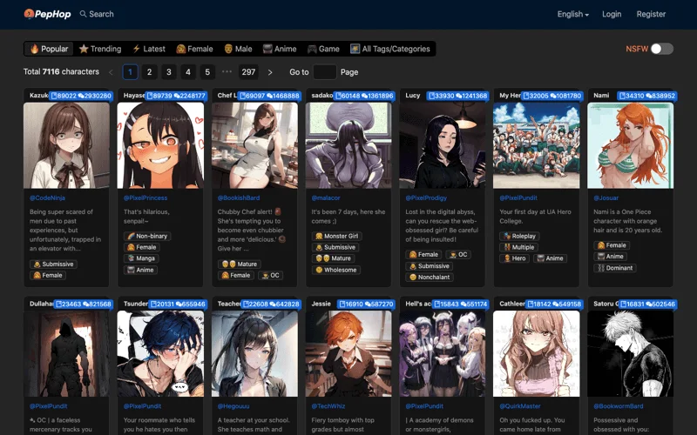Click the PepHop logo icon

(x=29, y=14)
